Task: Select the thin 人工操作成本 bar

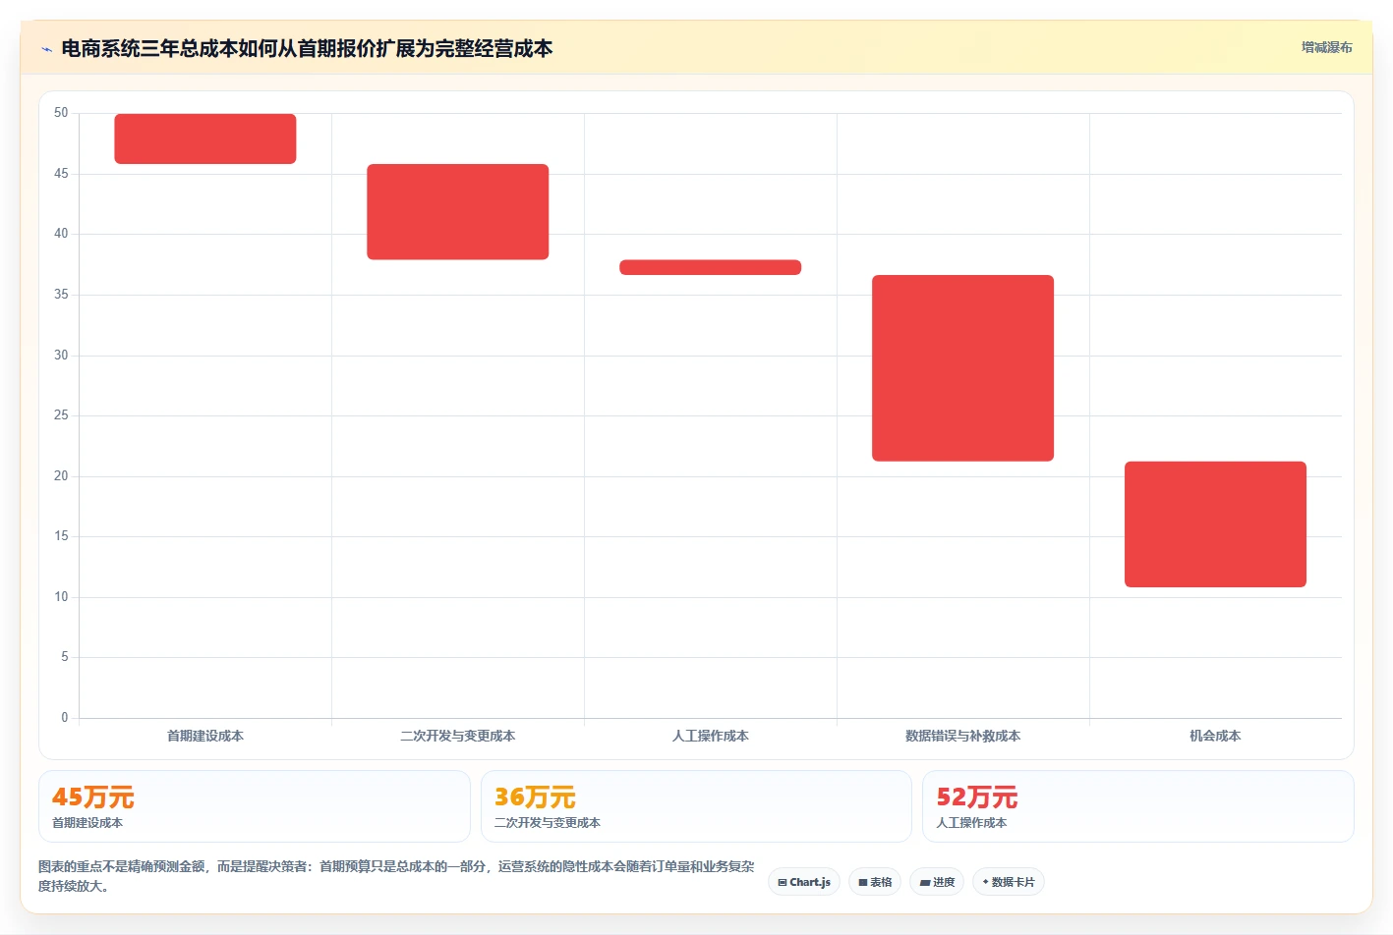Action: (711, 267)
